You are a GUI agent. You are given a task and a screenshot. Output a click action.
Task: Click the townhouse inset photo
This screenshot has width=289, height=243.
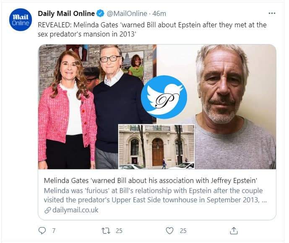tap(156, 147)
